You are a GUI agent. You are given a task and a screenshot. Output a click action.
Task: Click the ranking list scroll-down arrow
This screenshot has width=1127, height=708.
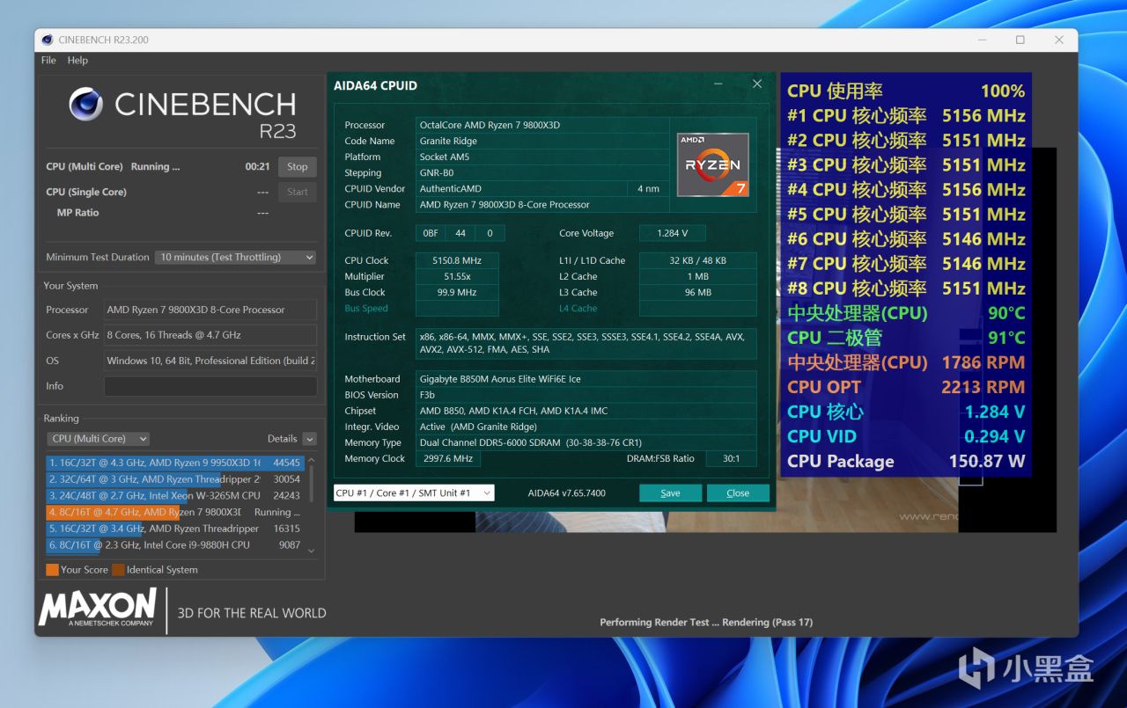pyautogui.click(x=311, y=549)
